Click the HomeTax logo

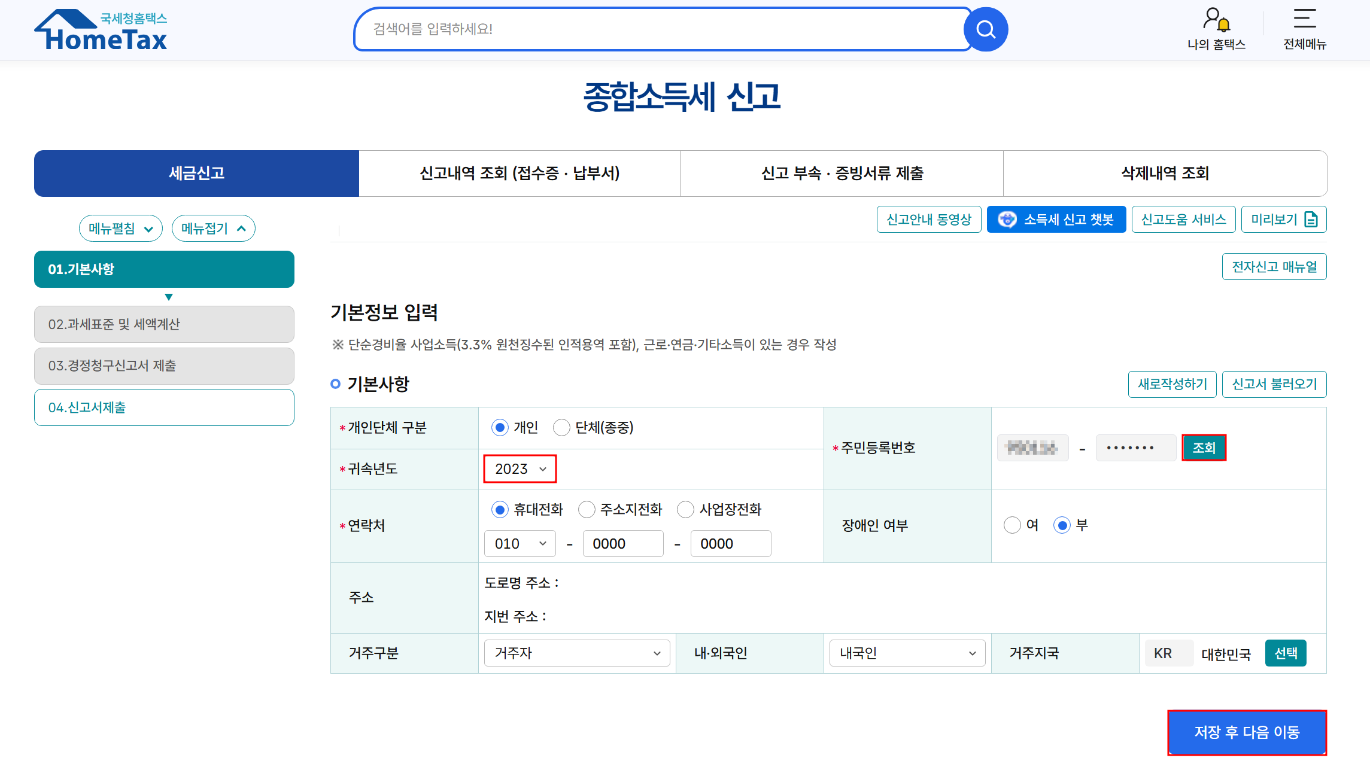pos(101,30)
